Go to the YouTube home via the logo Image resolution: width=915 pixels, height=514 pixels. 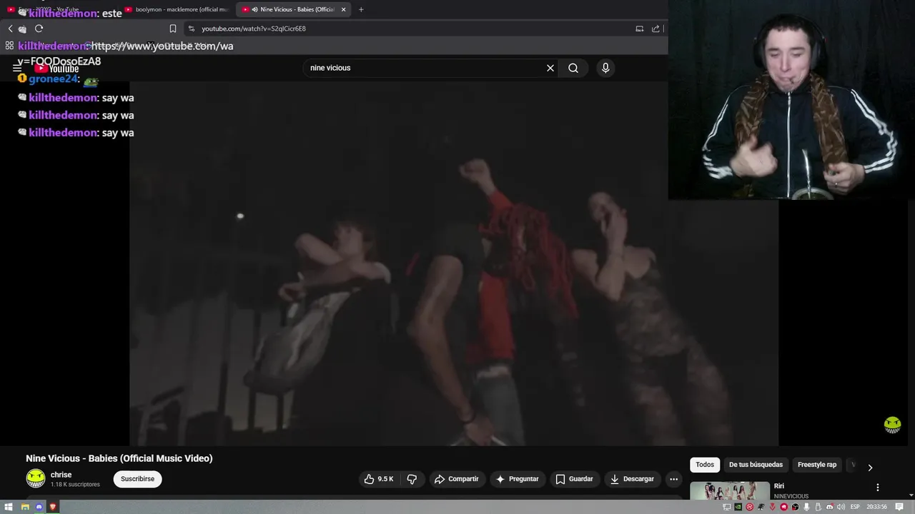pyautogui.click(x=56, y=69)
